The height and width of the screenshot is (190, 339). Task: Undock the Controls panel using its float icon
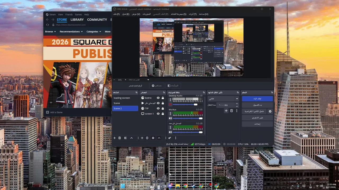point(272,93)
